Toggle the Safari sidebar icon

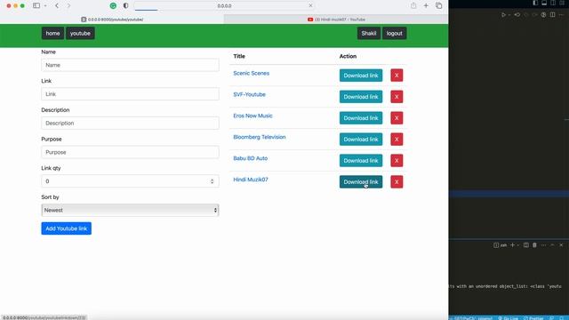[x=36, y=5]
